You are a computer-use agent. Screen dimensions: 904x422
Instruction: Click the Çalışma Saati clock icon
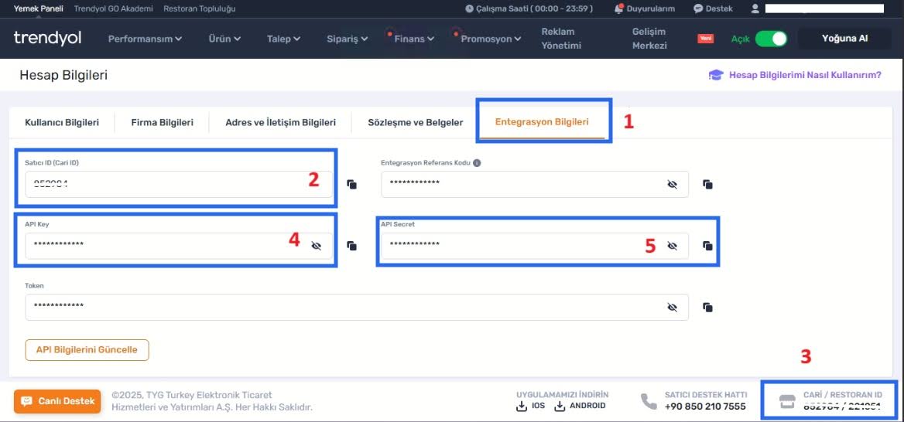469,9
